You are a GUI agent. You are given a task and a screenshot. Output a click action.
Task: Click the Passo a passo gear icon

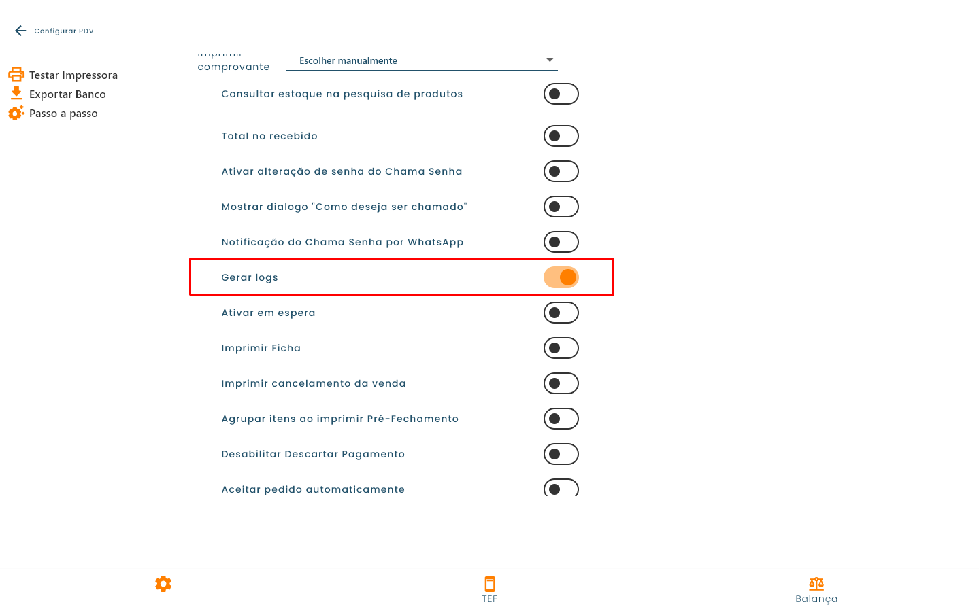(16, 113)
